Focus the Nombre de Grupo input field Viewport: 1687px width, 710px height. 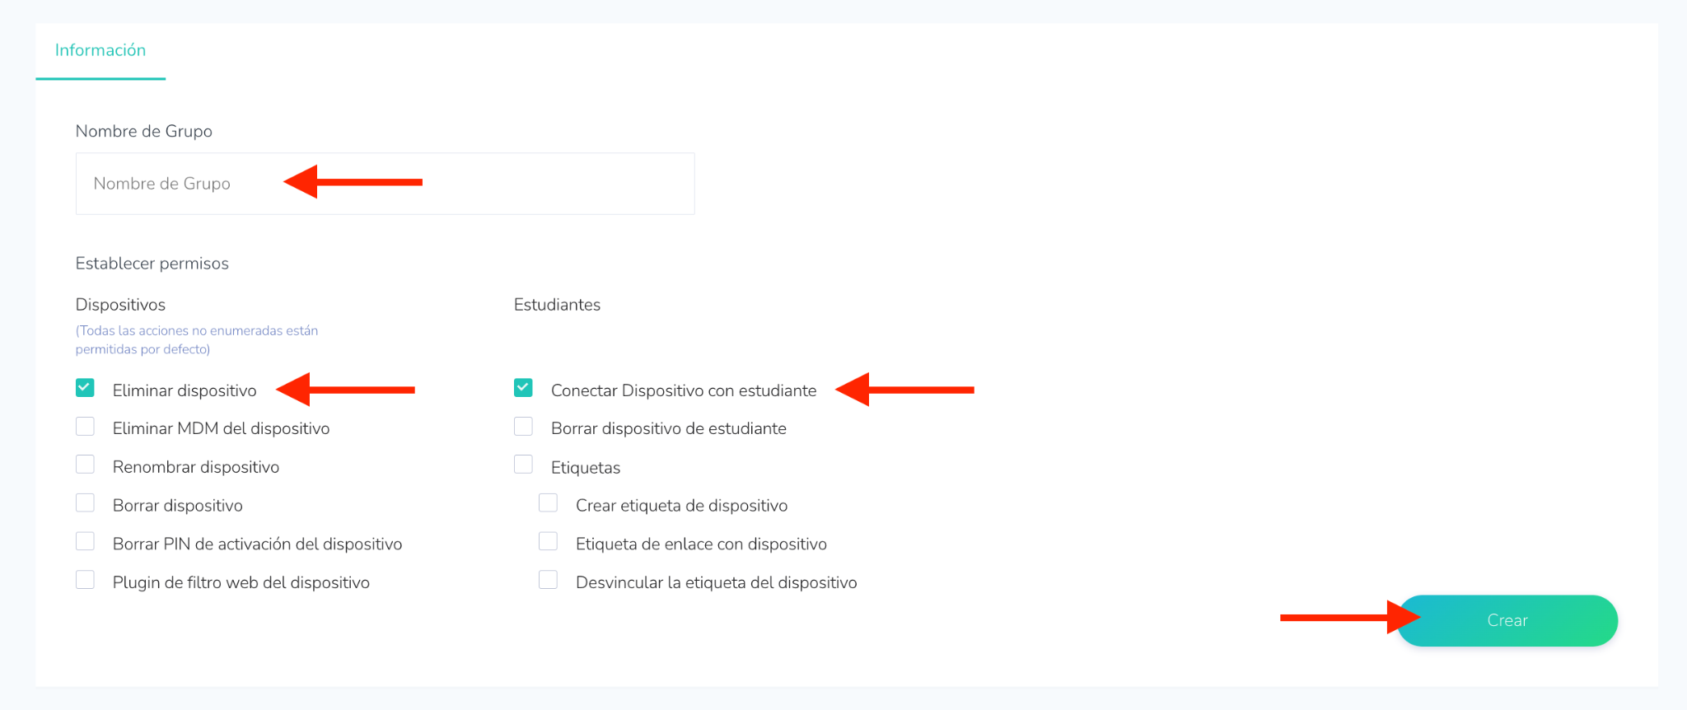[x=385, y=184]
